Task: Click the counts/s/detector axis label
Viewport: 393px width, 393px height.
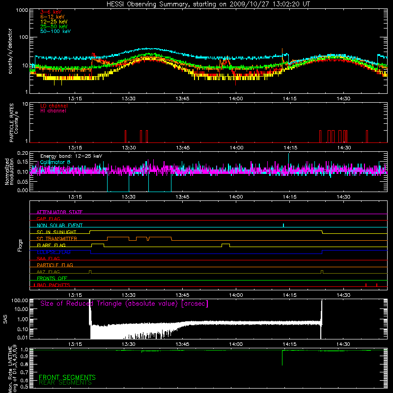Action: click(10, 51)
